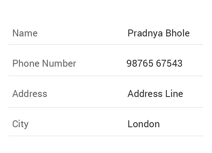Click the divider below Phone Number row
The image size is (212, 153).
pos(105,76)
